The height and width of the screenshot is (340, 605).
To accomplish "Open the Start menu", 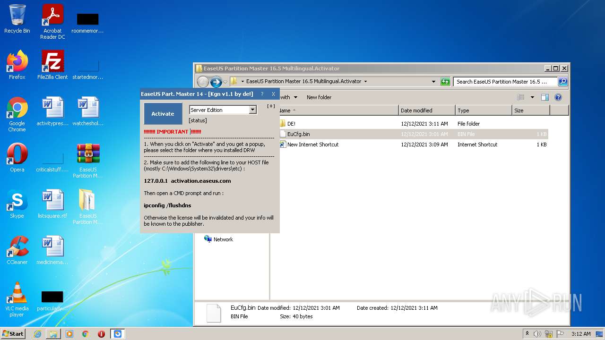I will [13, 334].
